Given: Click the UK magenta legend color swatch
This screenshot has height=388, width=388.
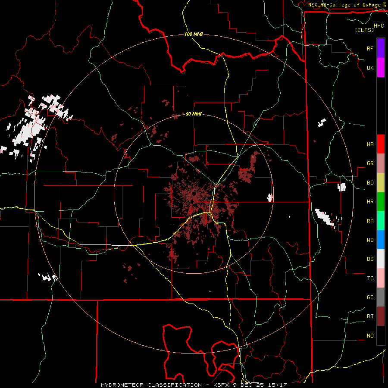Looking at the screenshot, I should point(381,68).
